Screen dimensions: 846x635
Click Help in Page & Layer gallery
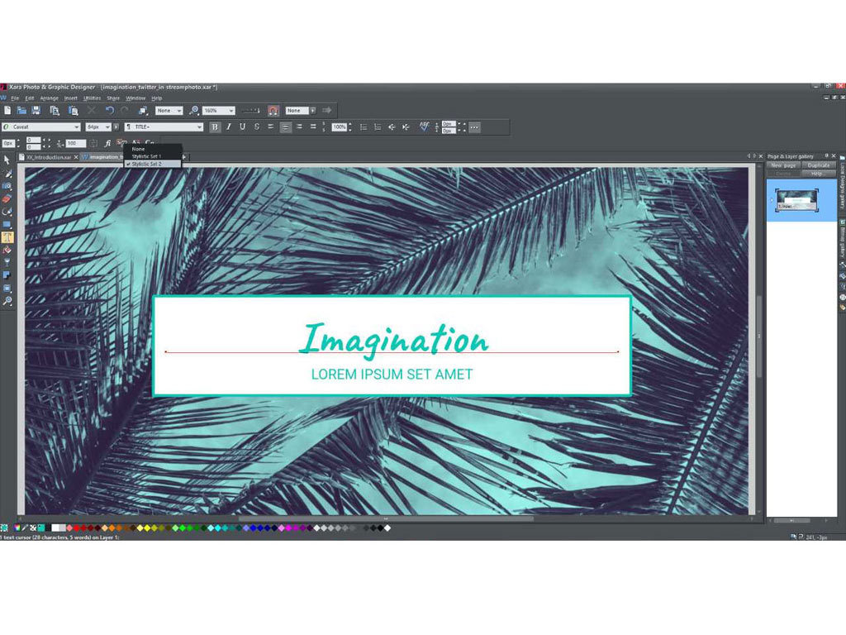(819, 174)
